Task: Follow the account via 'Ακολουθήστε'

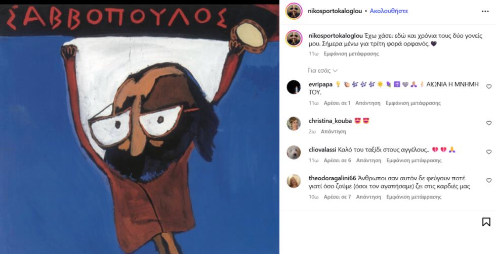Action: point(389,11)
